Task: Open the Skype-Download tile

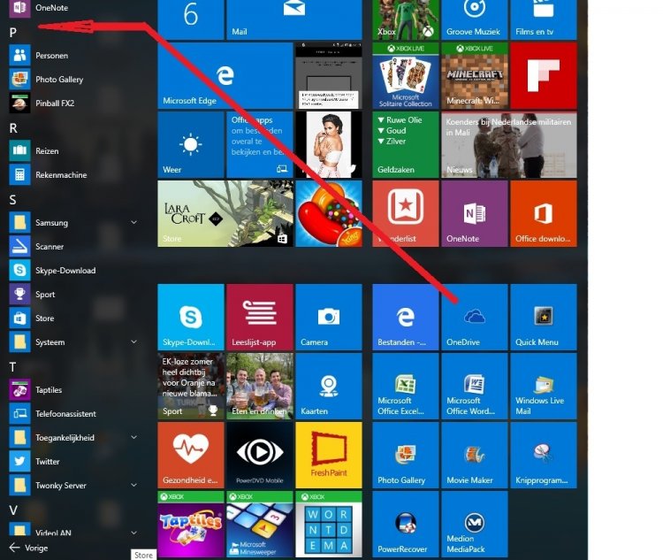Action: coord(191,317)
